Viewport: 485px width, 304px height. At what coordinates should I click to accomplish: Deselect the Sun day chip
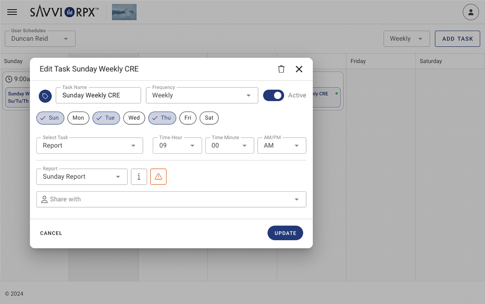(50, 118)
